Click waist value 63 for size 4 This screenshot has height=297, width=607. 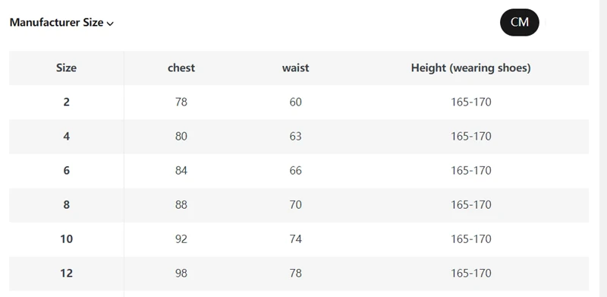click(296, 136)
